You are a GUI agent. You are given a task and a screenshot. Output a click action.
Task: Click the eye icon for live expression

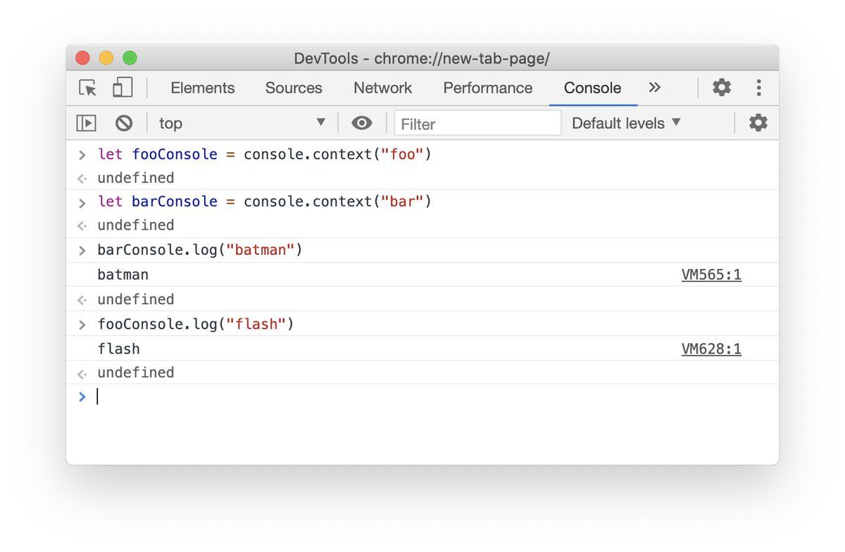click(x=362, y=123)
